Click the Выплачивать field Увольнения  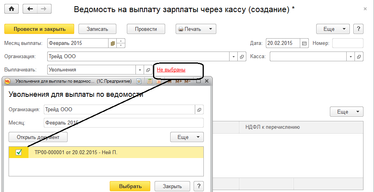pos(92,70)
